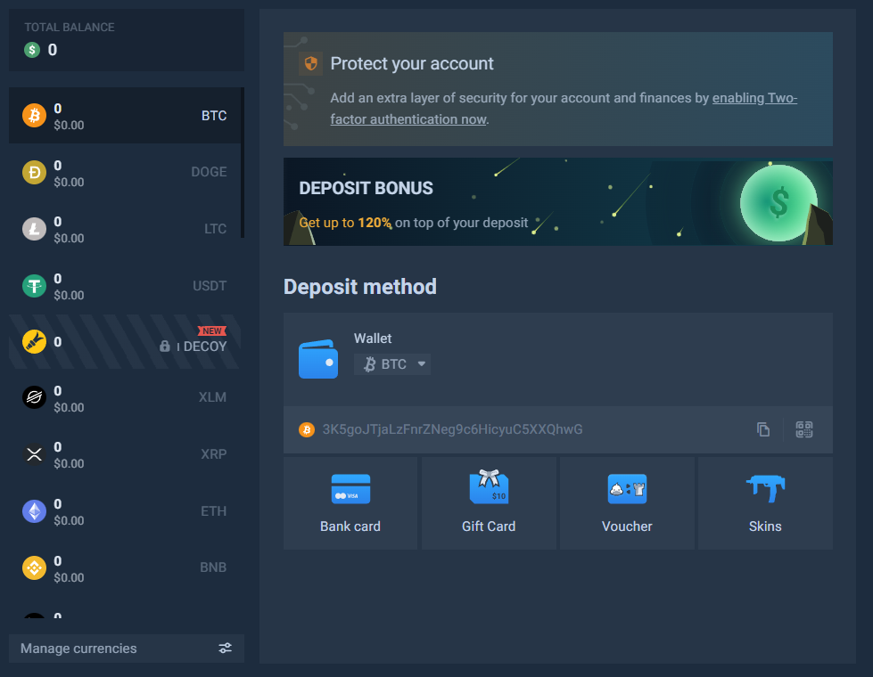Click the Dogecoin icon in currency list
Screen dimensions: 873x677
[x=34, y=173]
